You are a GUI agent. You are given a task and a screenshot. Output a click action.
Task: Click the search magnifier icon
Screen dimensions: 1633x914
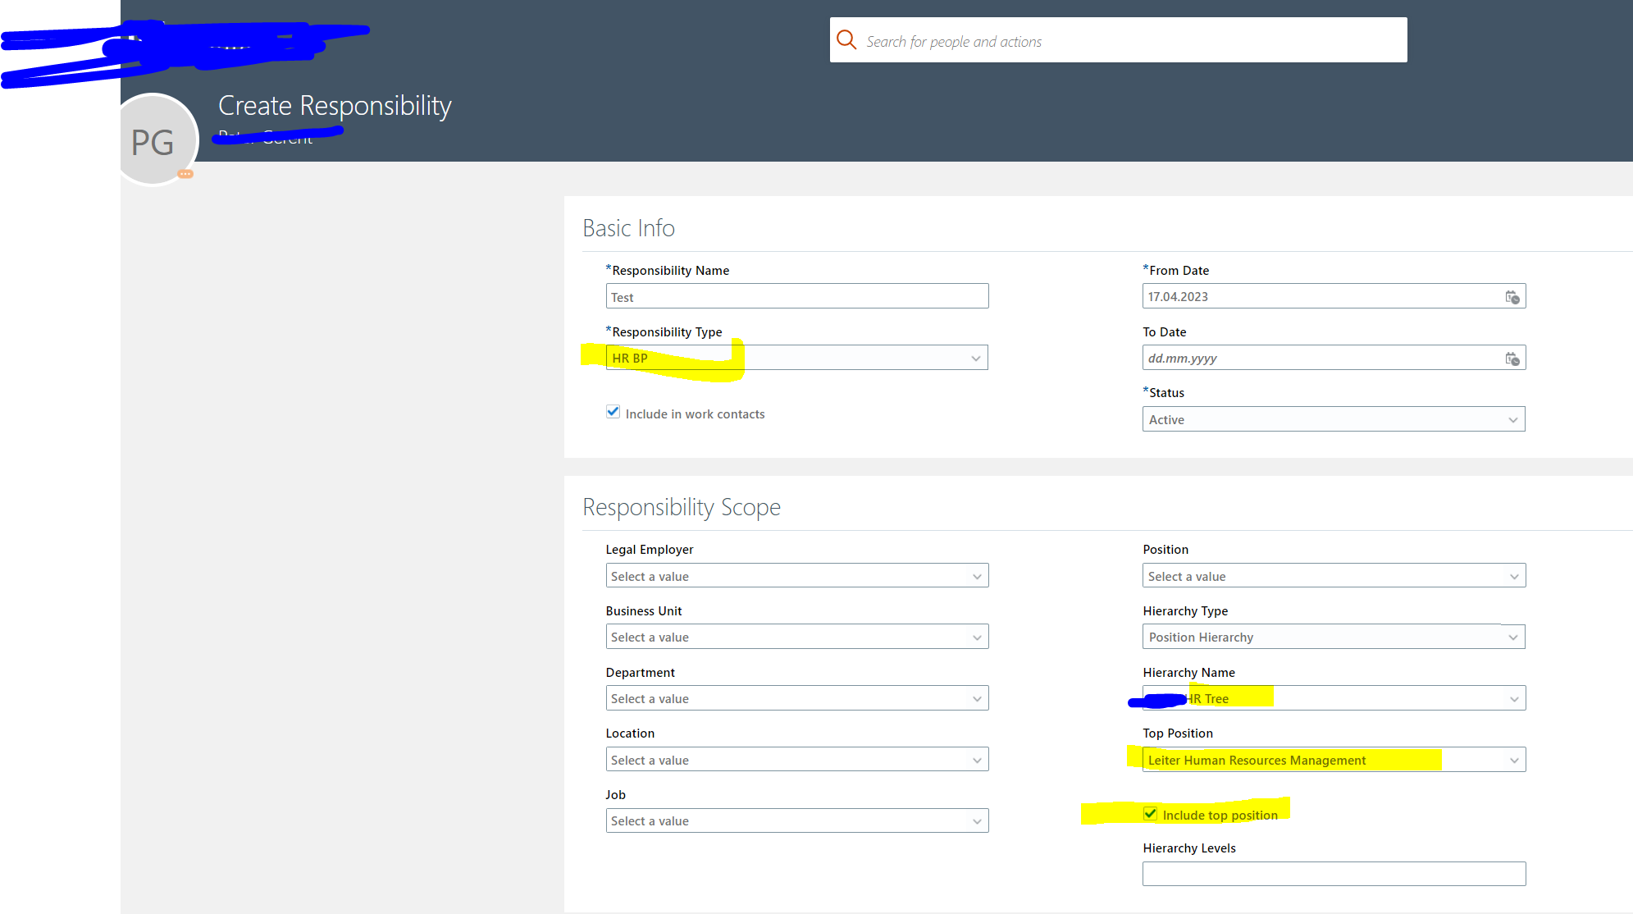(x=846, y=39)
